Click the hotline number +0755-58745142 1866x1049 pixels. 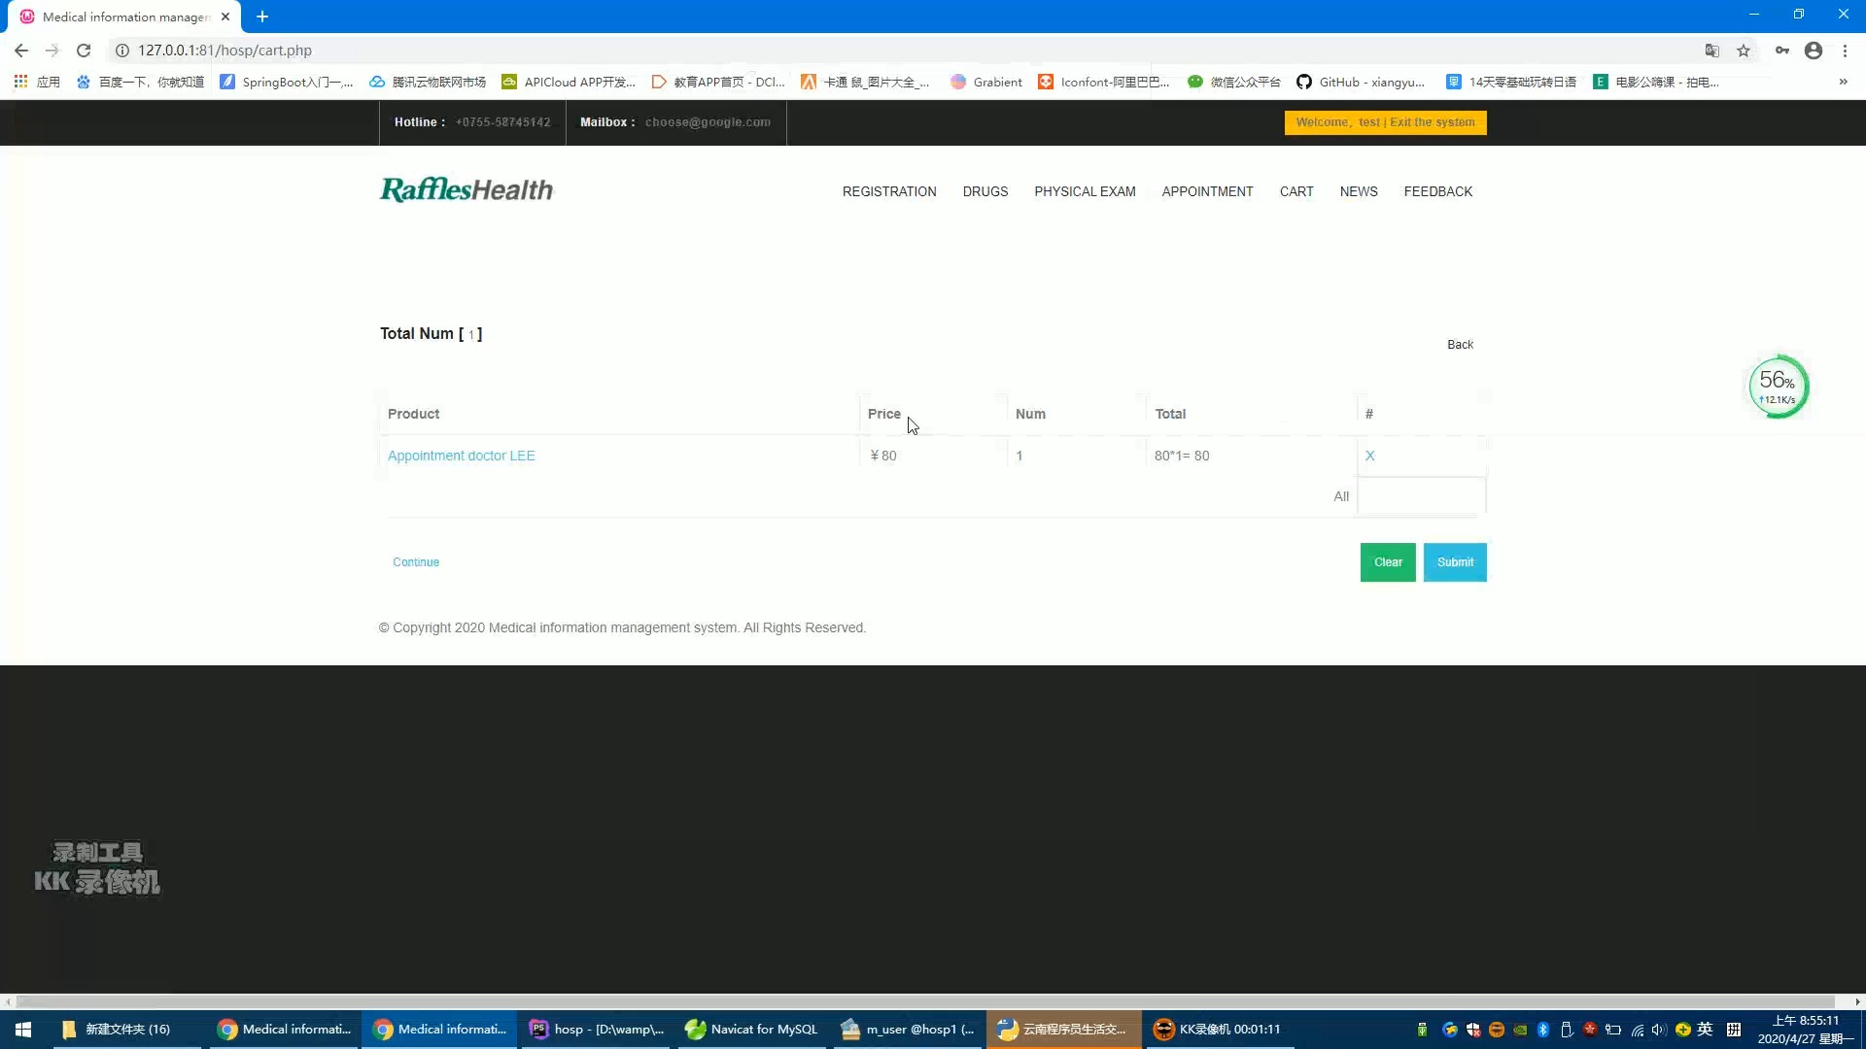(x=502, y=122)
